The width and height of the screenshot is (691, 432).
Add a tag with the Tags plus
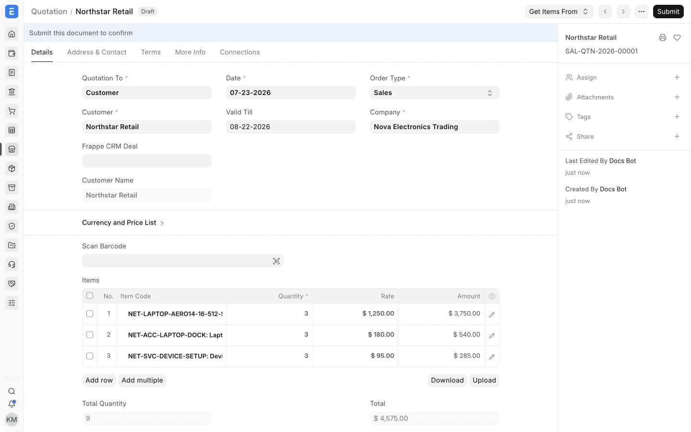[677, 117]
